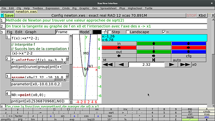Image resolution: width=215 pixels, height=121 pixels.
Task: Click the Save button
Action: (9, 15)
